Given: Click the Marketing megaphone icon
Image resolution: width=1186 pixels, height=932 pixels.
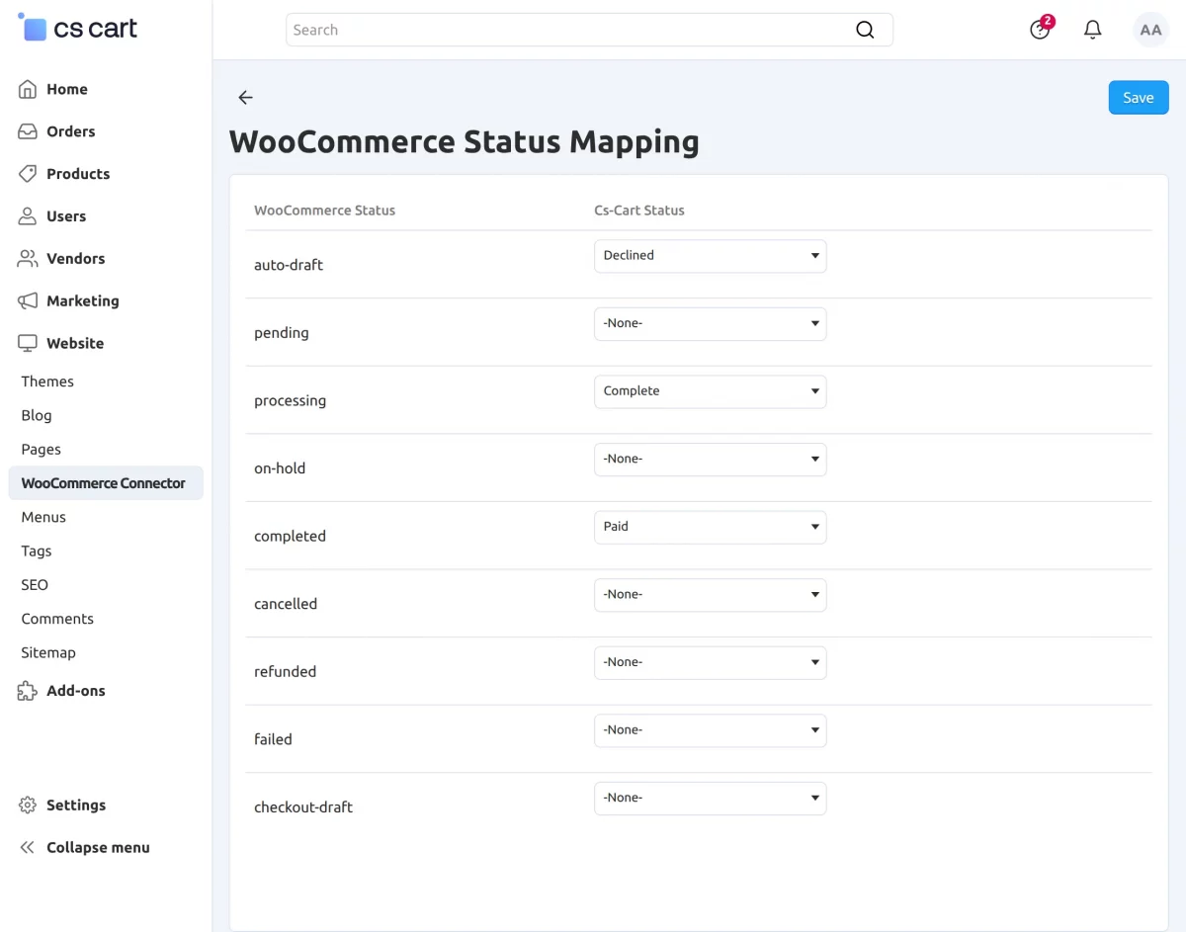Looking at the screenshot, I should pos(28,301).
